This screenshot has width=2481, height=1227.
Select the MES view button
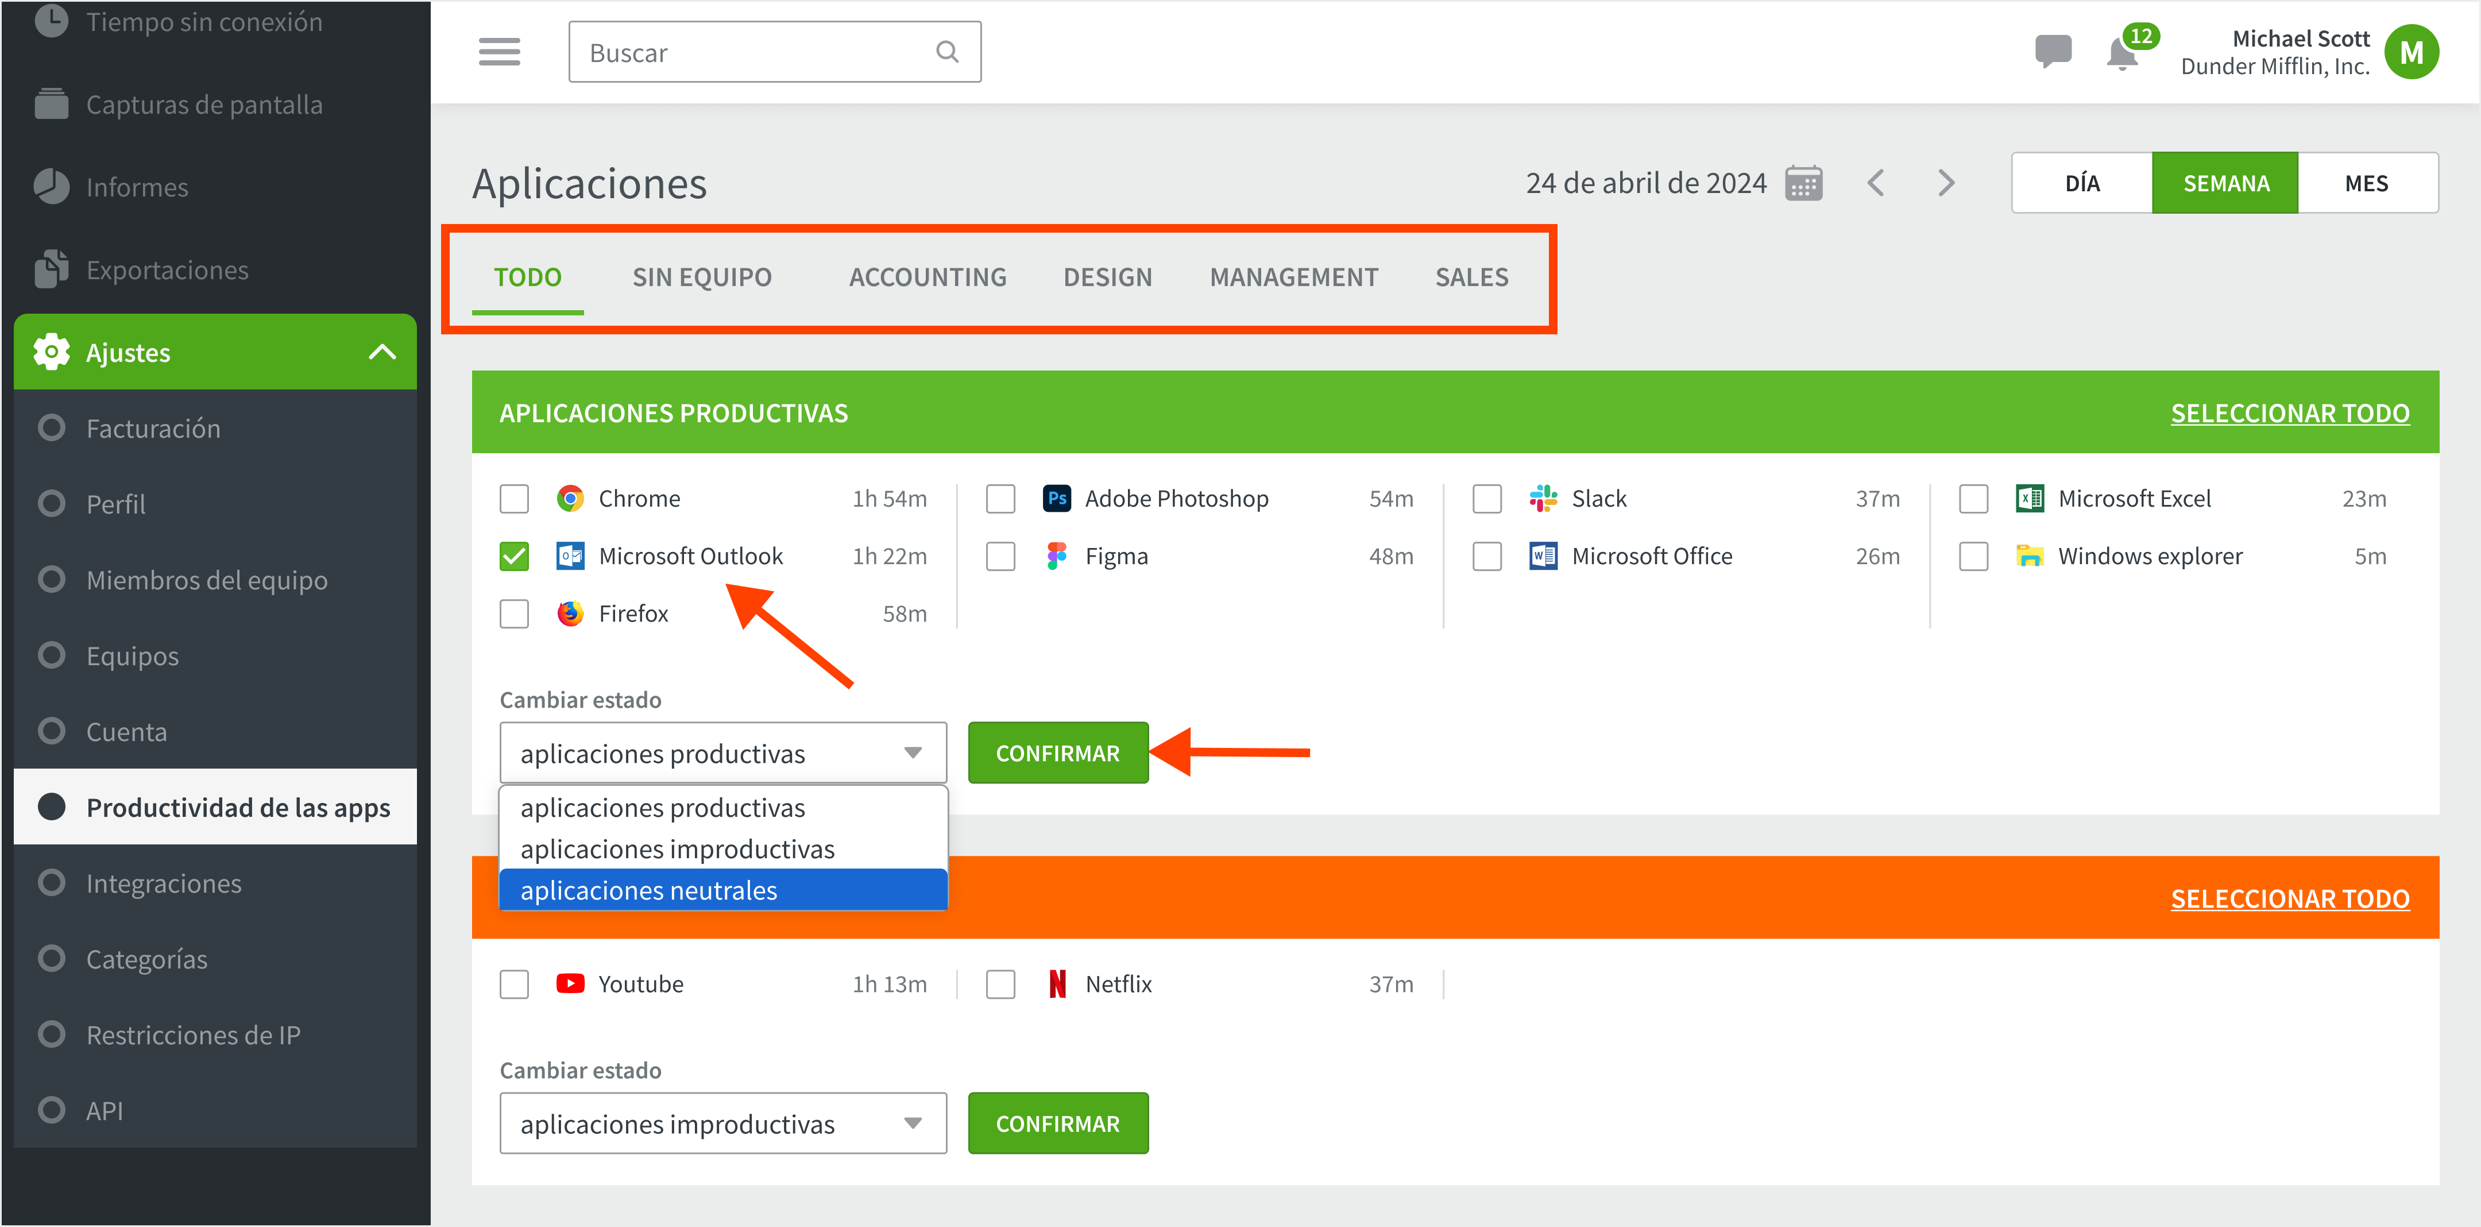(2367, 183)
